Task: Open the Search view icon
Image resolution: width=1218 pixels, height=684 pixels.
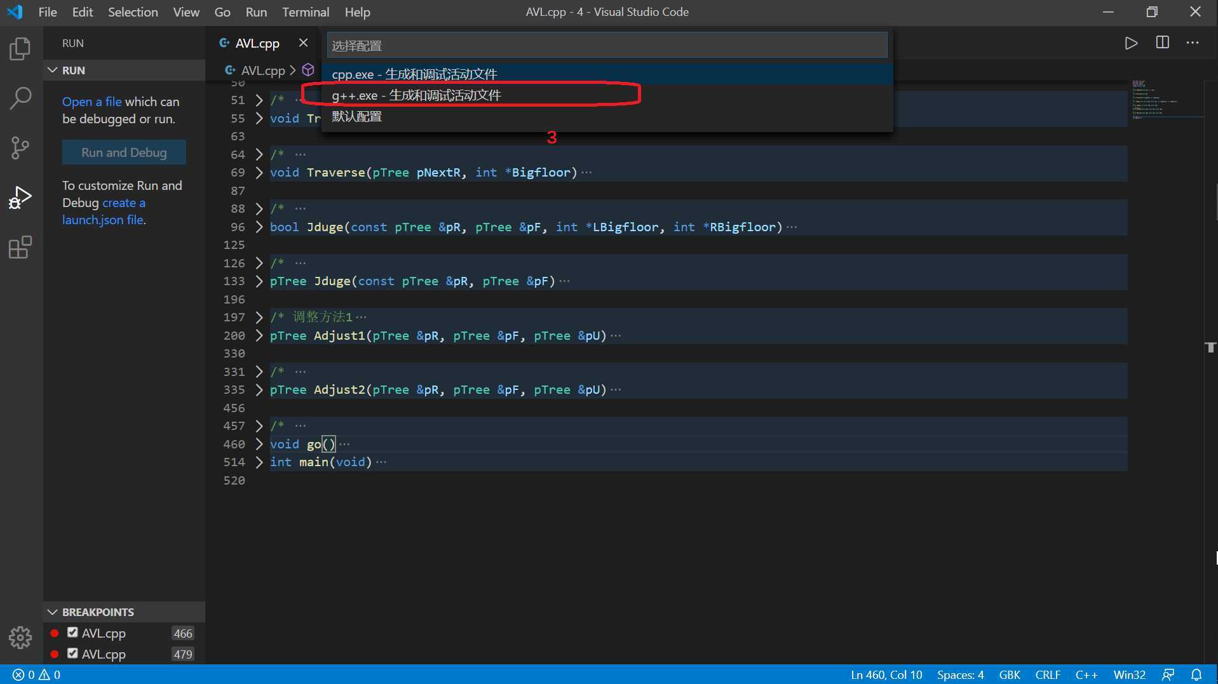Action: [x=20, y=98]
